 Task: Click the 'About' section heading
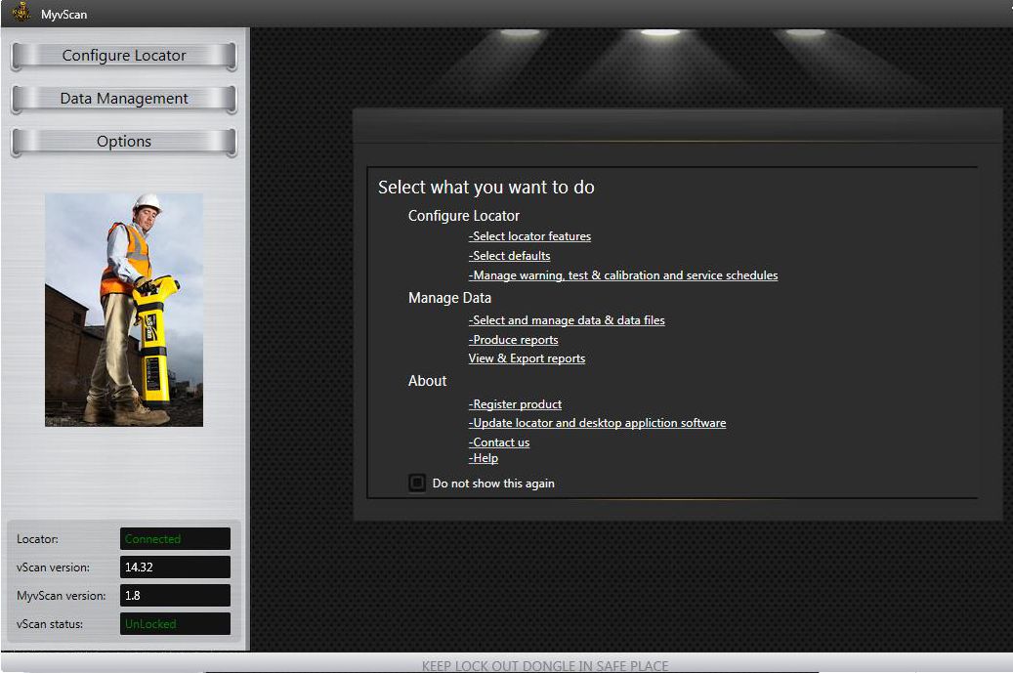(x=427, y=381)
